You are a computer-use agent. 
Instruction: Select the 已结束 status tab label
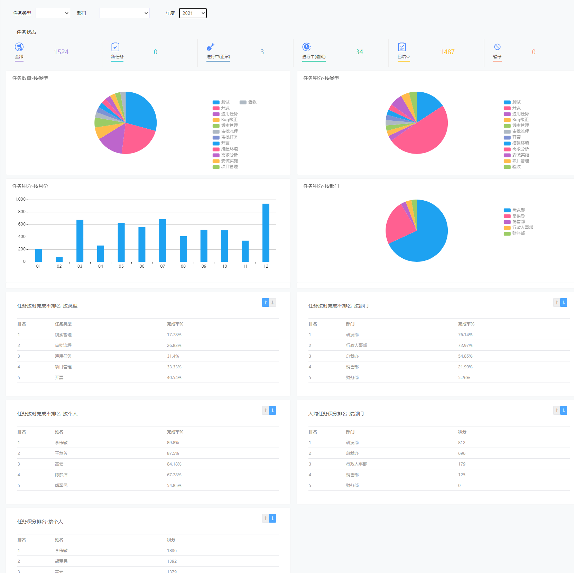coord(404,57)
